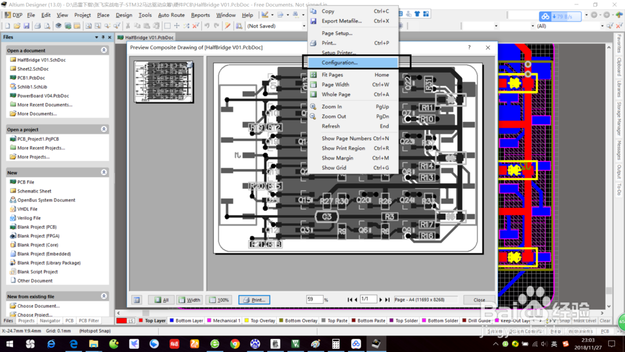Open Chrome from the taskbar

(235, 344)
